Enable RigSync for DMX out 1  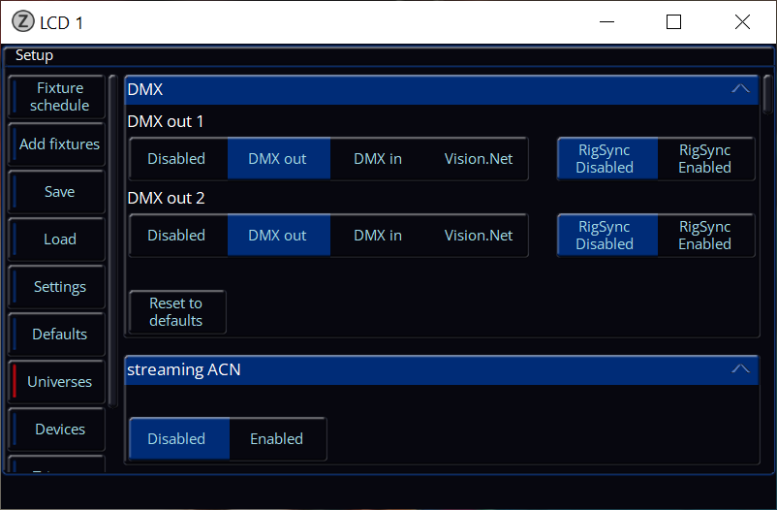[704, 159]
